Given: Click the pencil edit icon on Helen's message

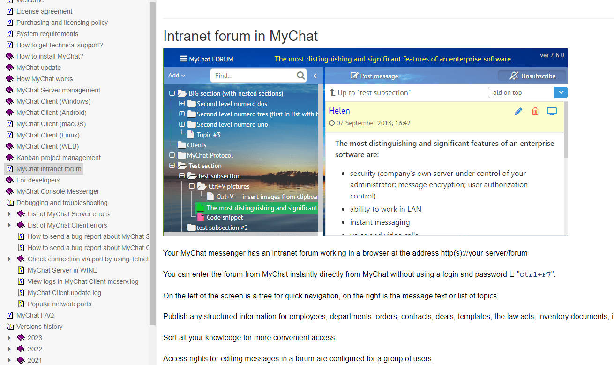Looking at the screenshot, I should point(518,111).
